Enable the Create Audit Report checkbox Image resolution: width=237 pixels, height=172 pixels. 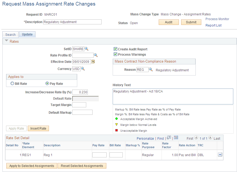(116, 49)
